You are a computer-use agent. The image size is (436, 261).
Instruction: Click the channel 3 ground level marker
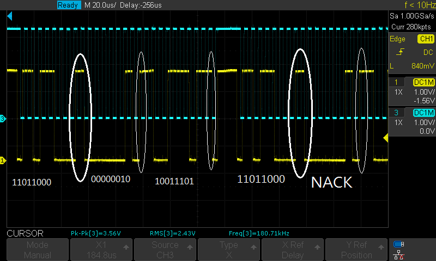click(3, 119)
